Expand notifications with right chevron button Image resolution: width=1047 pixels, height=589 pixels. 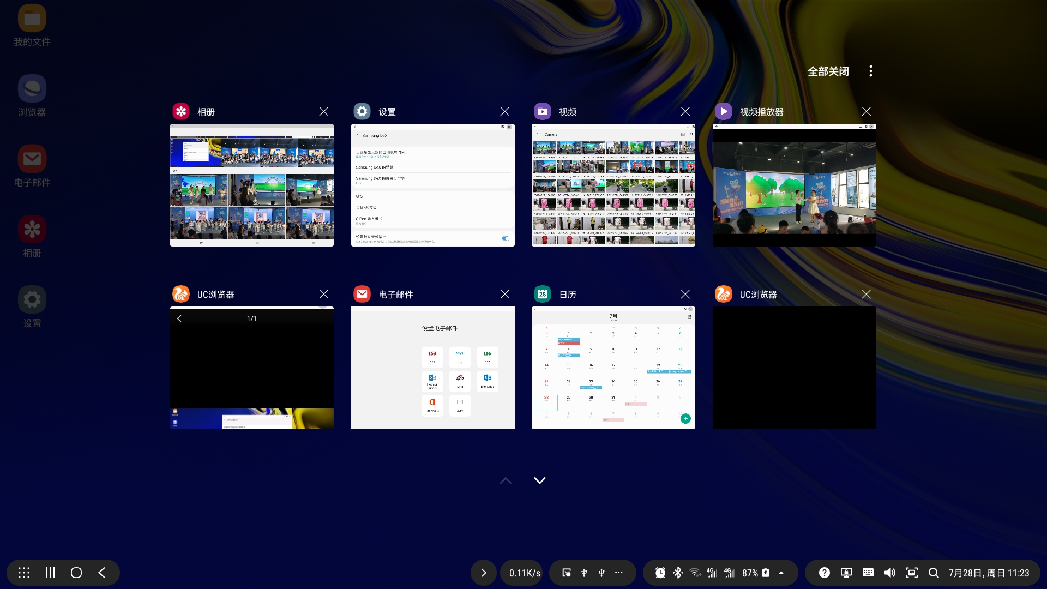[483, 573]
